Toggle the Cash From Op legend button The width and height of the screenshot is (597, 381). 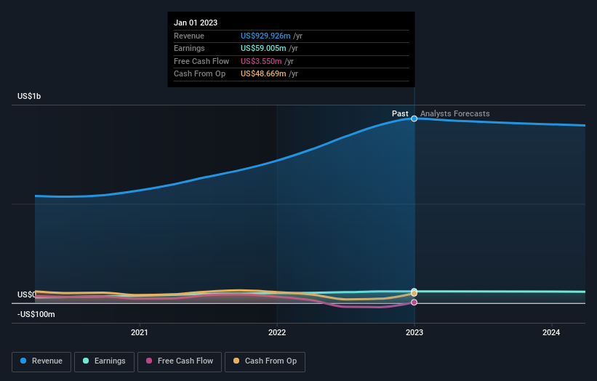pyautogui.click(x=265, y=361)
